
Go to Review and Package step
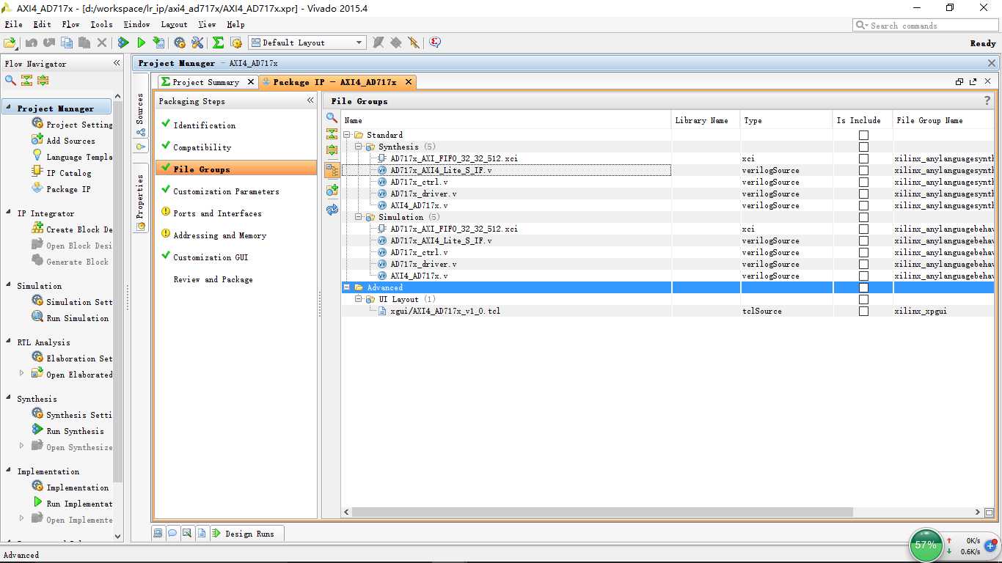(x=213, y=279)
